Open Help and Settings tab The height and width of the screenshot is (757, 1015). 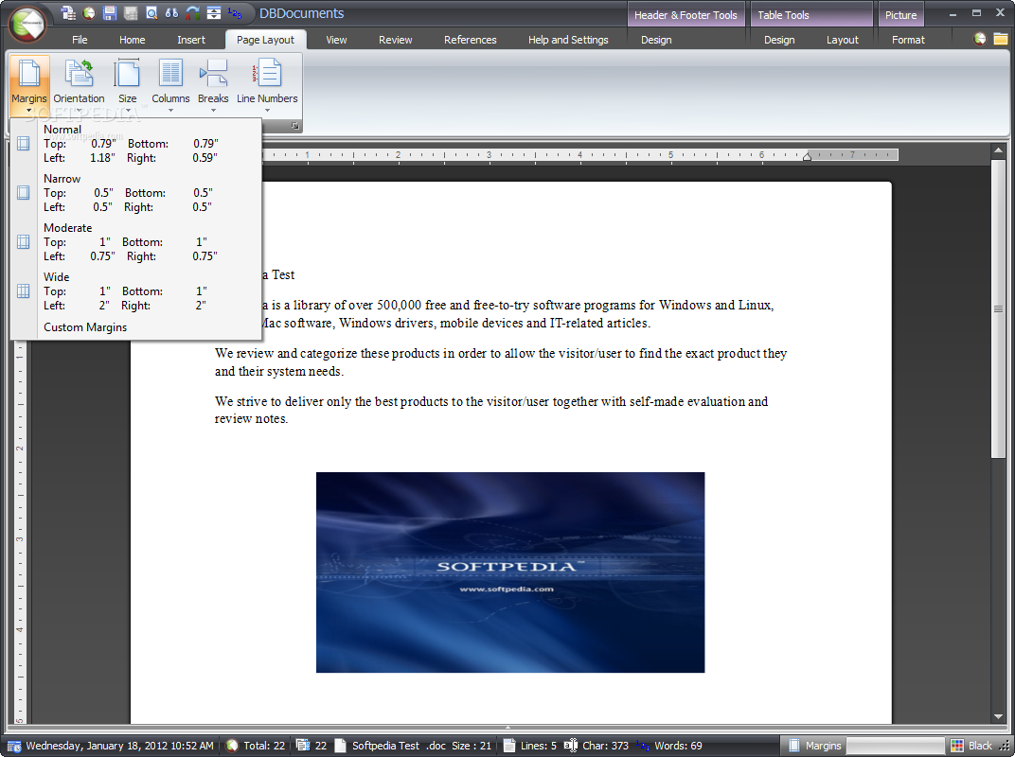568,40
